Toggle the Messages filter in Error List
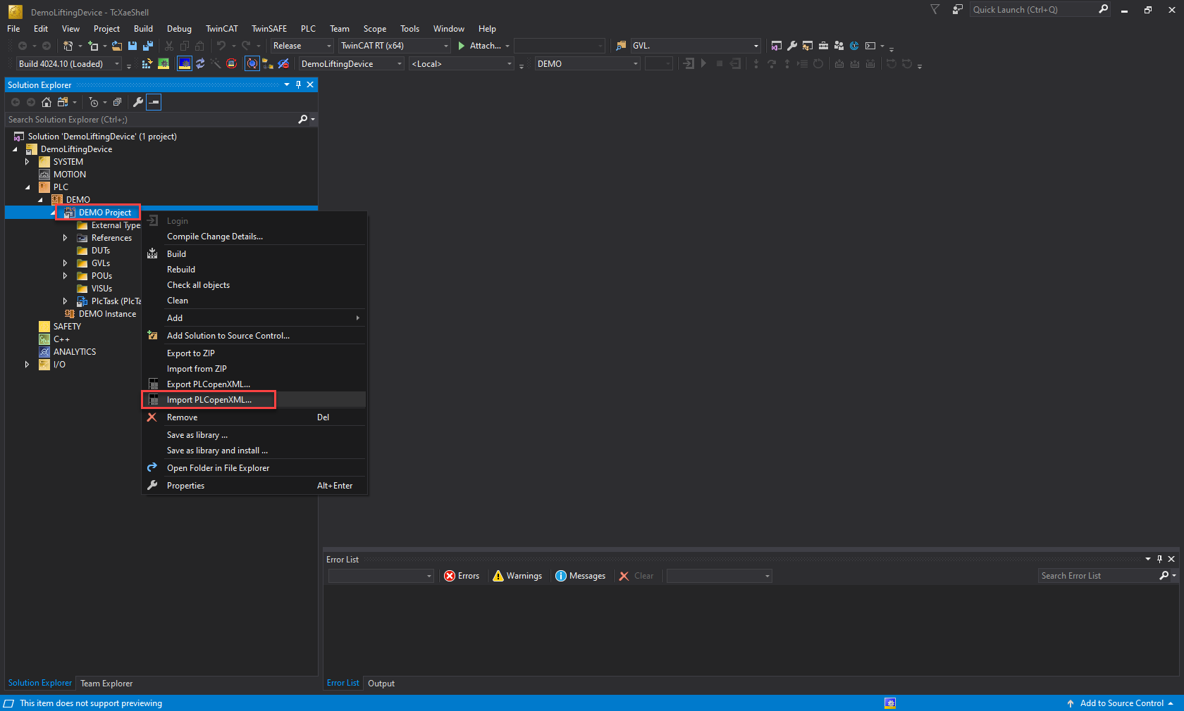Viewport: 1184px width, 711px height. [x=581, y=576]
